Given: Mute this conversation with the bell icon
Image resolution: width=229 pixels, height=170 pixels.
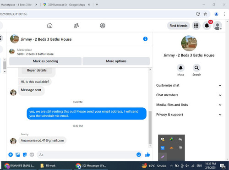Looking at the screenshot, I should tap(180, 68).
